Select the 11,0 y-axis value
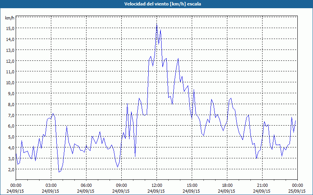The height and width of the screenshot is (195, 313). tap(10, 72)
